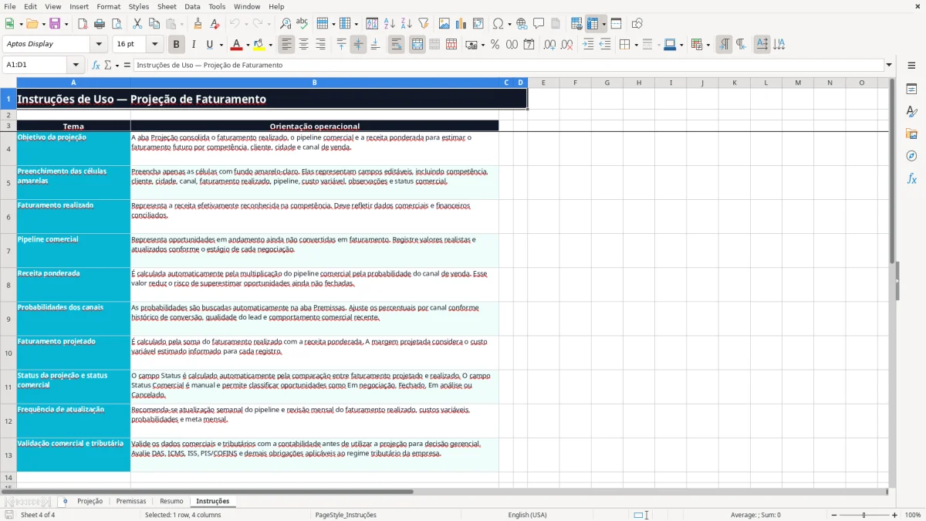Screen dimensions: 926x521
Task: Insert a comment
Action: coord(539,24)
